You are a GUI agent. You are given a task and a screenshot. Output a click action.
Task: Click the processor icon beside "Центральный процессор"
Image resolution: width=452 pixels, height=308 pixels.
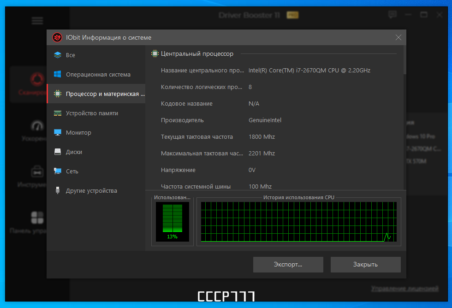pyautogui.click(x=155, y=53)
